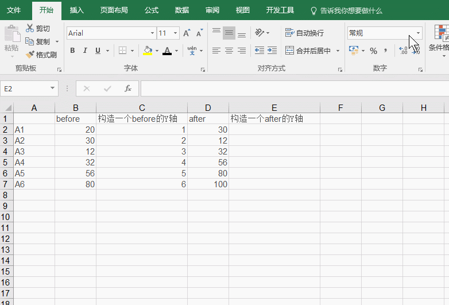The height and width of the screenshot is (305, 449).
Task: Toggle Italic formatting
Action: coord(85,51)
